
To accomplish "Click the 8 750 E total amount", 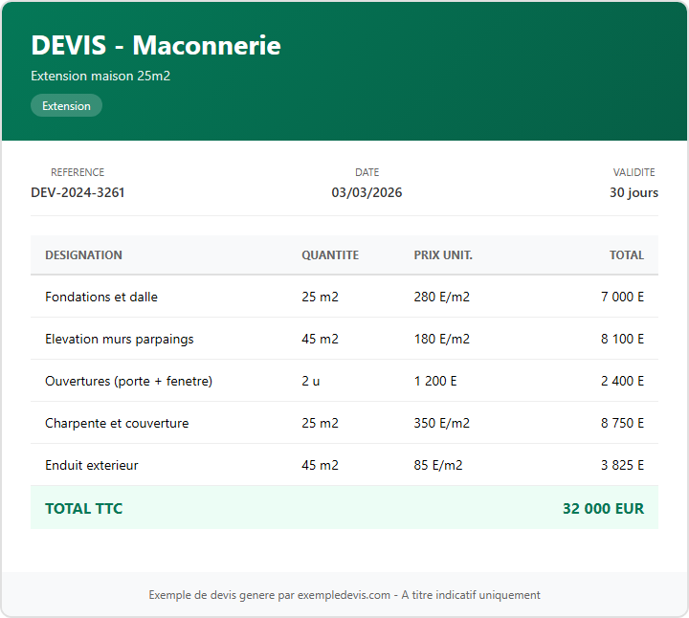I will point(622,423).
